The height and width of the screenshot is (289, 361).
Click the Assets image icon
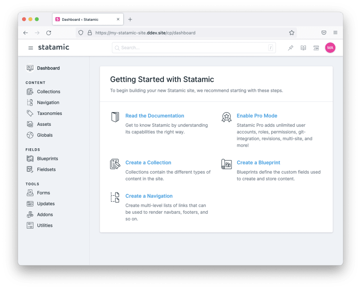coord(30,124)
